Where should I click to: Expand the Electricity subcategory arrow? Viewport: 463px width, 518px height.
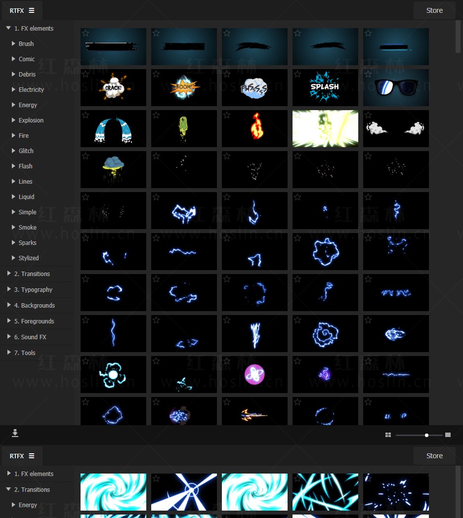pos(13,89)
